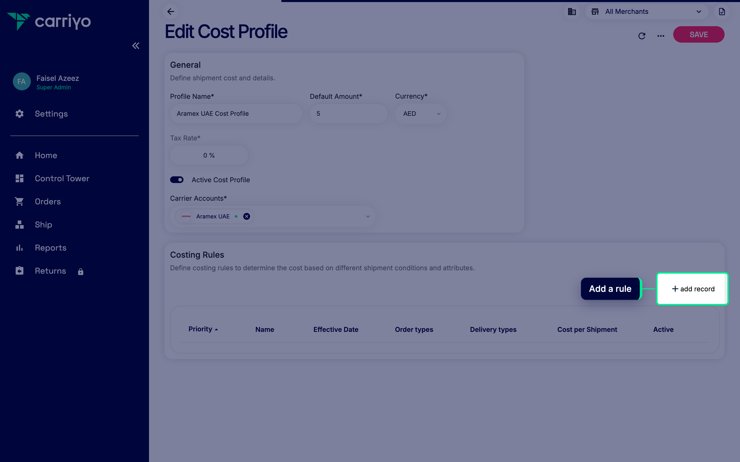Screen dimensions: 740x462
Task: Click the Settings gear icon
Action: (x=20, y=114)
